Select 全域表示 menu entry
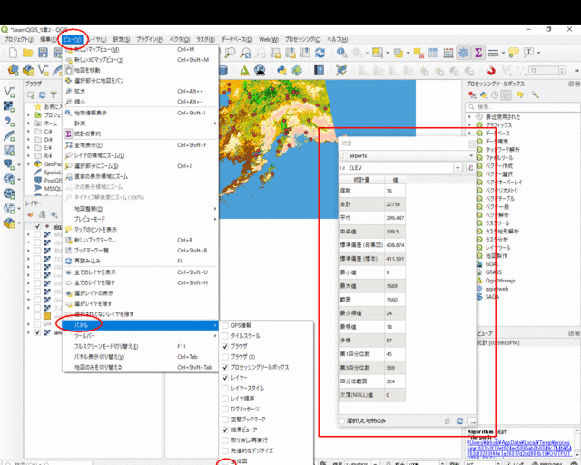This screenshot has width=581, height=465. 141,145
